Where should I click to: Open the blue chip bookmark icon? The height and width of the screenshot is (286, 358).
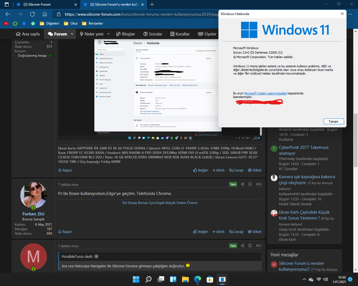pos(24,23)
